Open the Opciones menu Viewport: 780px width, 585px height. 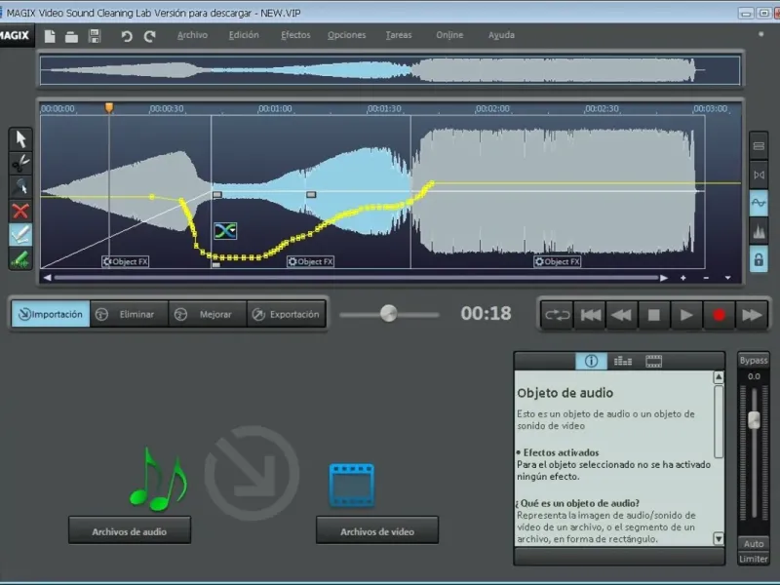tap(347, 35)
